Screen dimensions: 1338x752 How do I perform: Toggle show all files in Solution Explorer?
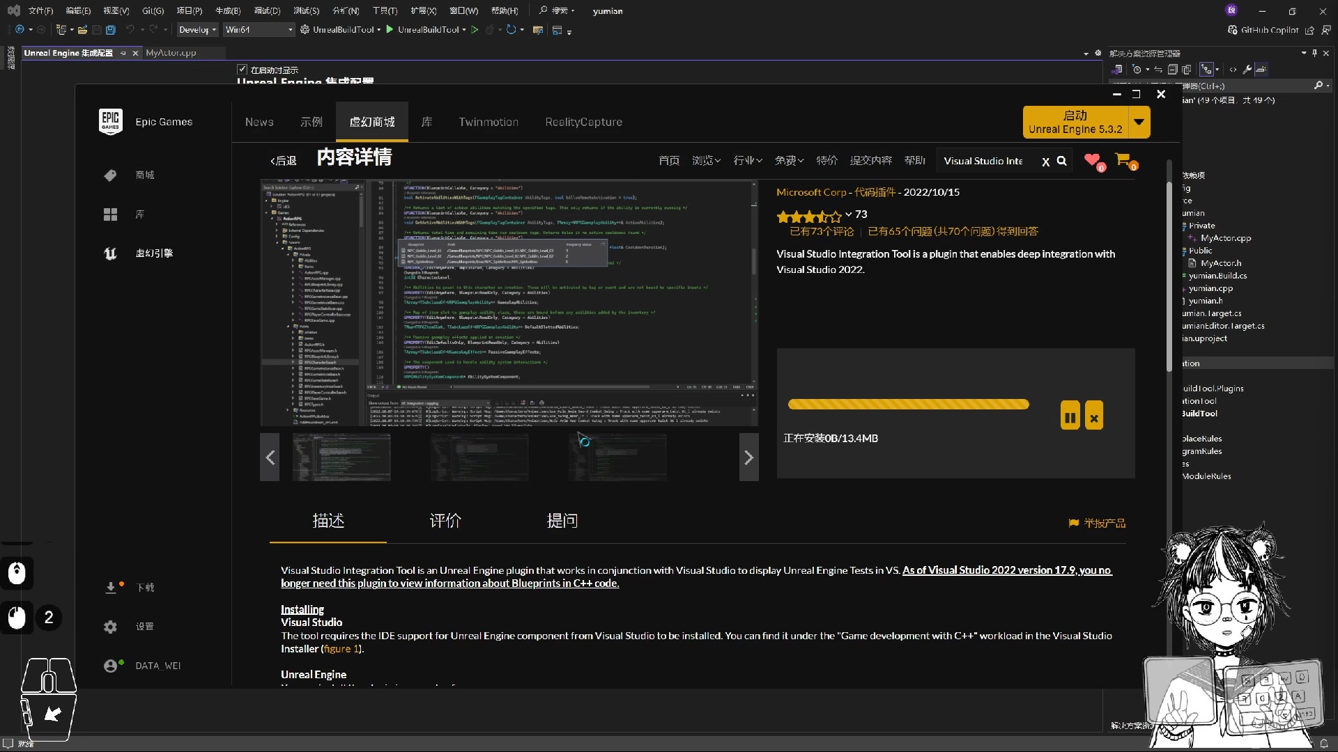tap(1187, 70)
